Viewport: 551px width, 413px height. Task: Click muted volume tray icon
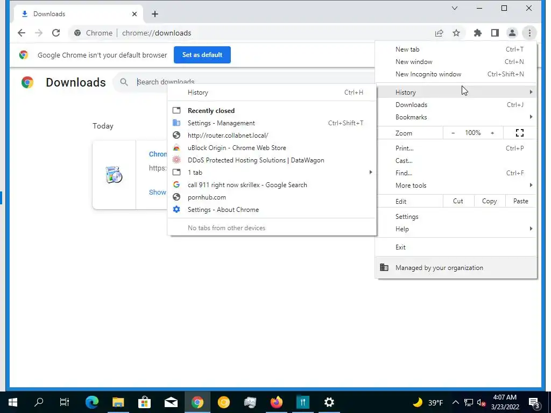point(482,402)
